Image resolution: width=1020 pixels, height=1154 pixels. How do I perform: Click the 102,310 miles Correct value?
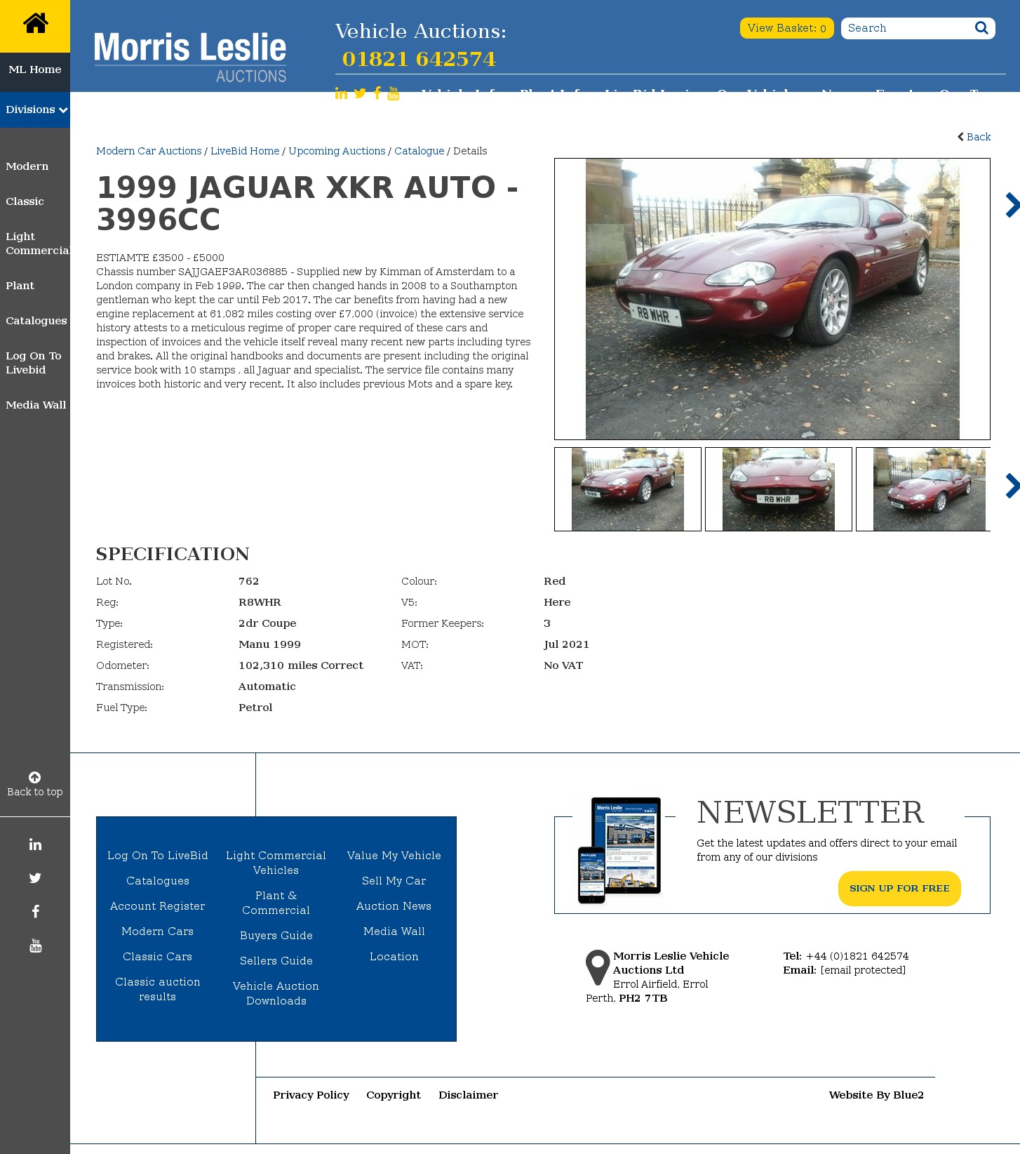pyautogui.click(x=301, y=665)
